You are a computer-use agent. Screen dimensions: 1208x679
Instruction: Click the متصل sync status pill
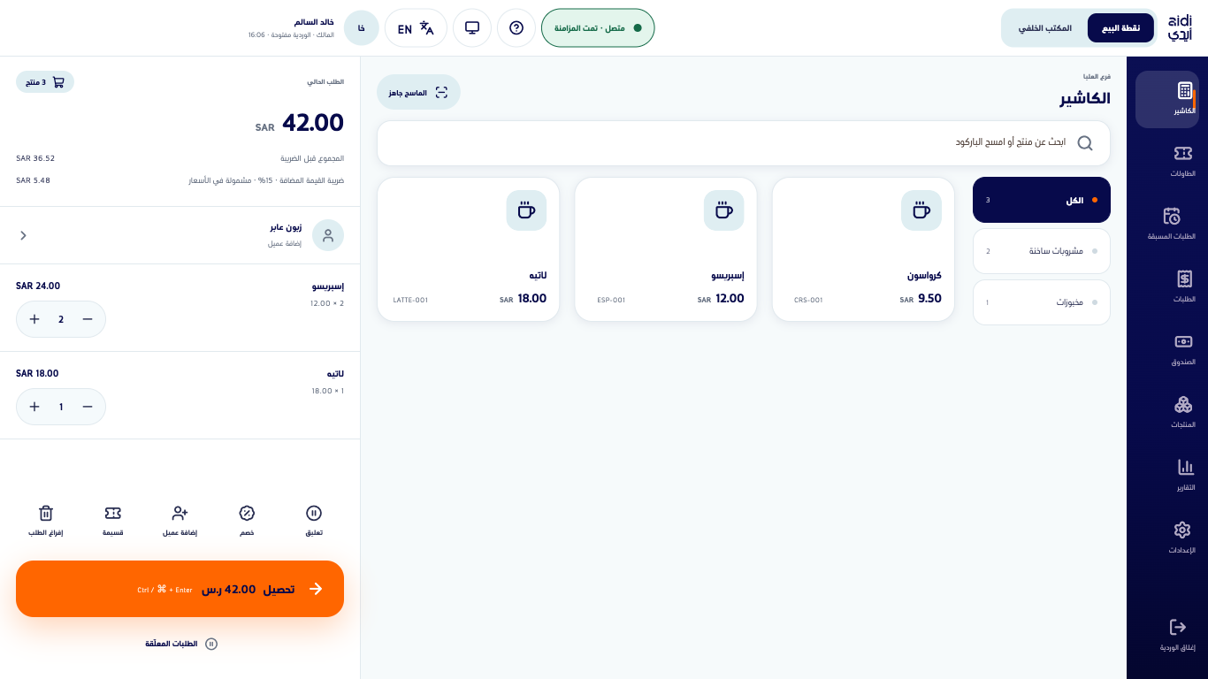598,28
